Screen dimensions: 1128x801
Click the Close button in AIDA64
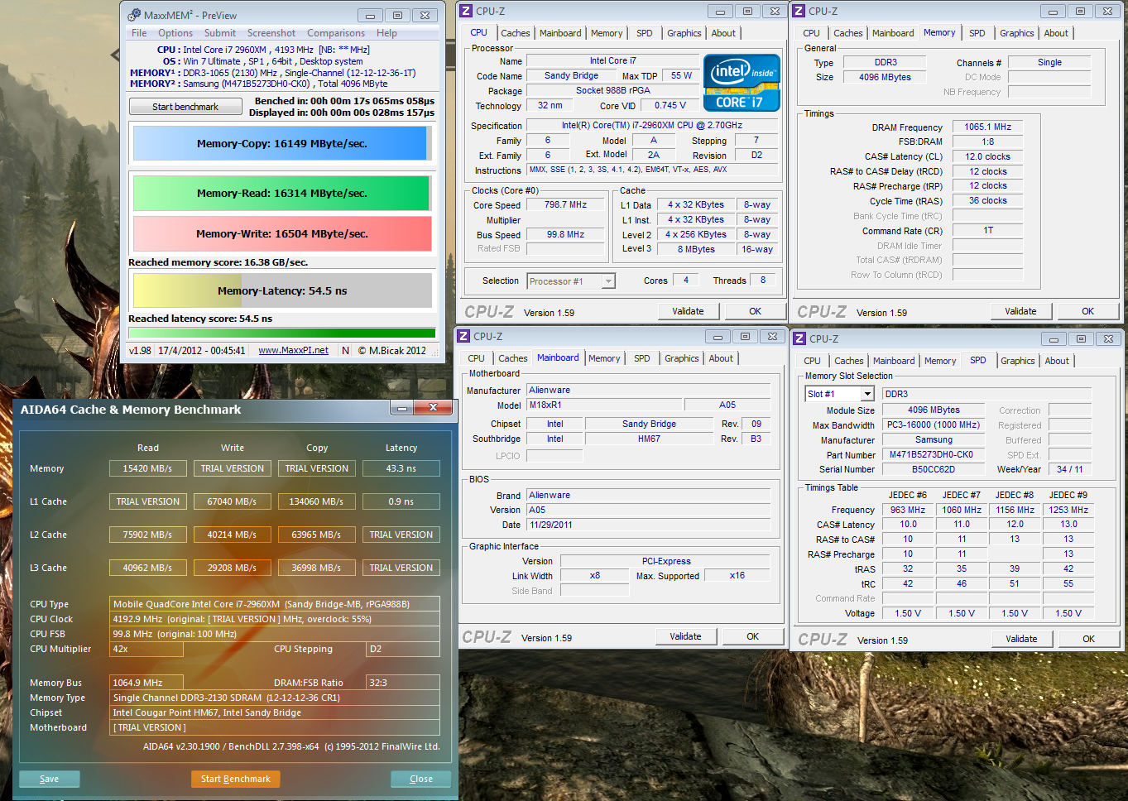coord(421,779)
